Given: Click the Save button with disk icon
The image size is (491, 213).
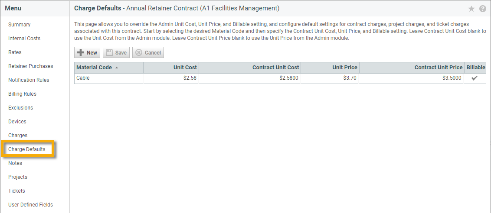Looking at the screenshot, I should click(116, 52).
